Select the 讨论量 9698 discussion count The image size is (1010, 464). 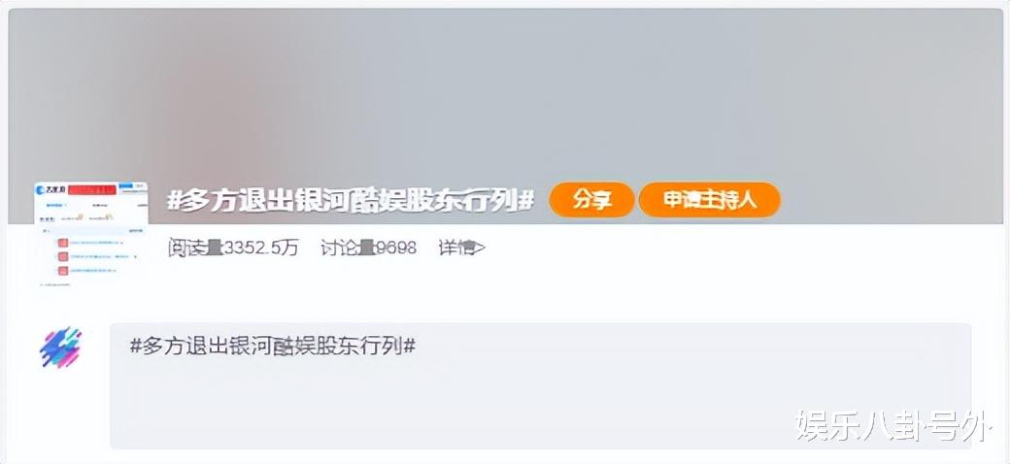(368, 248)
